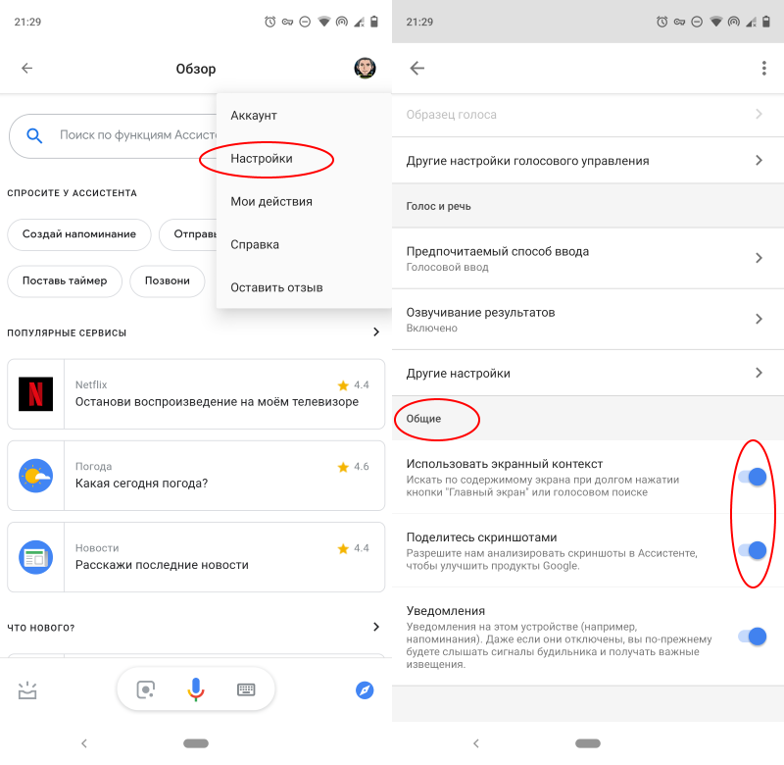This screenshot has width=784, height=765.
Task: Turn off Уведомления switch
Action: (x=753, y=637)
